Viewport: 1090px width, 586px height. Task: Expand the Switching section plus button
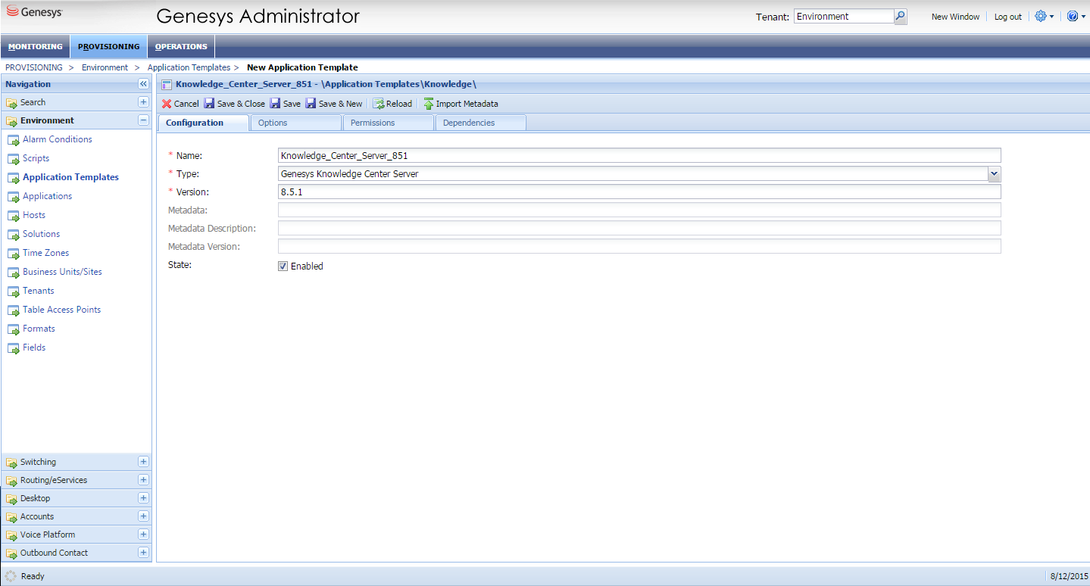click(143, 462)
